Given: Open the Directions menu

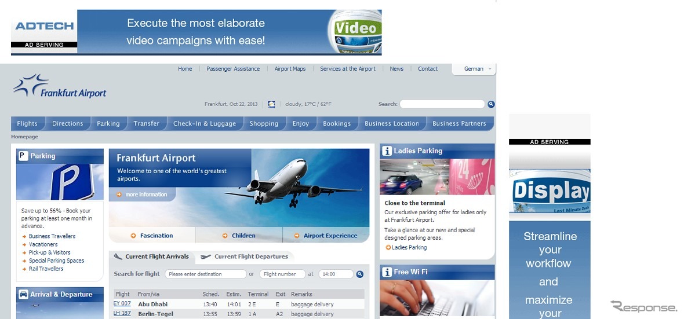Looking at the screenshot, I should click(x=68, y=124).
